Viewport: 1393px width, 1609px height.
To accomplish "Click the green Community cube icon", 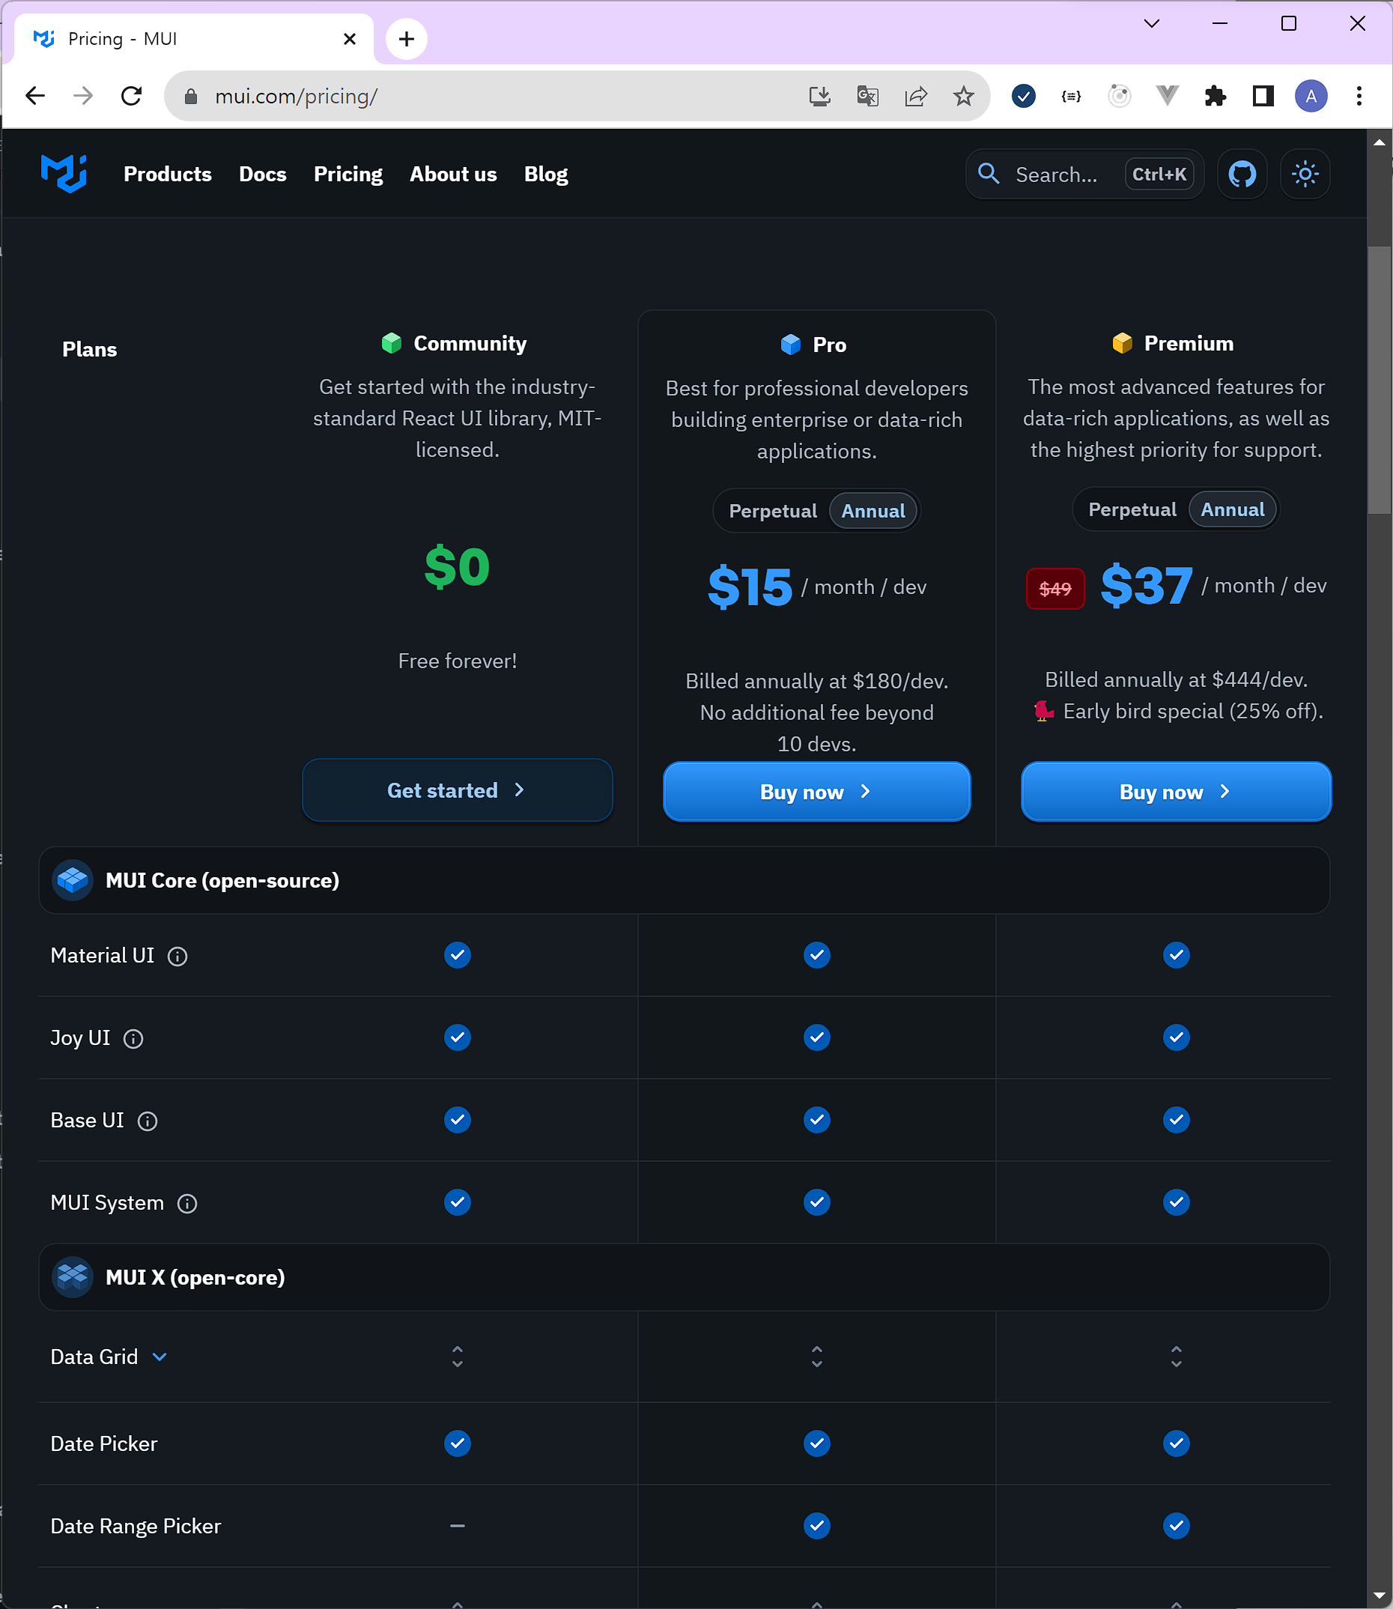I will (x=392, y=343).
